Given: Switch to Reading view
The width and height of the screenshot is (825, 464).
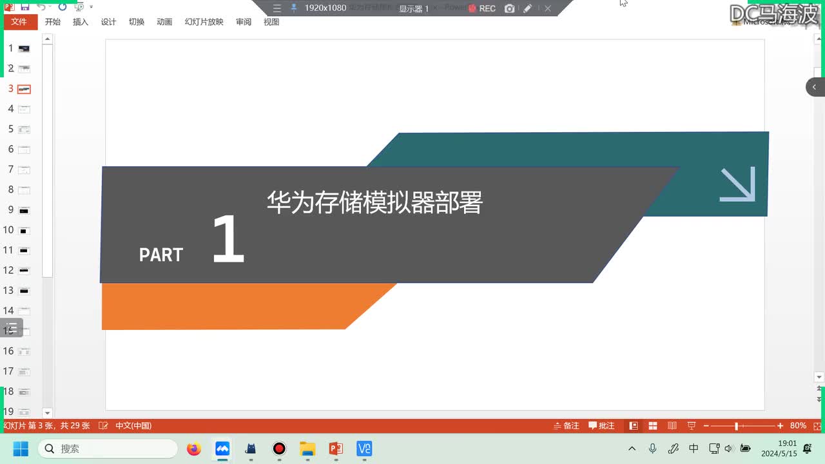Looking at the screenshot, I should click(672, 426).
